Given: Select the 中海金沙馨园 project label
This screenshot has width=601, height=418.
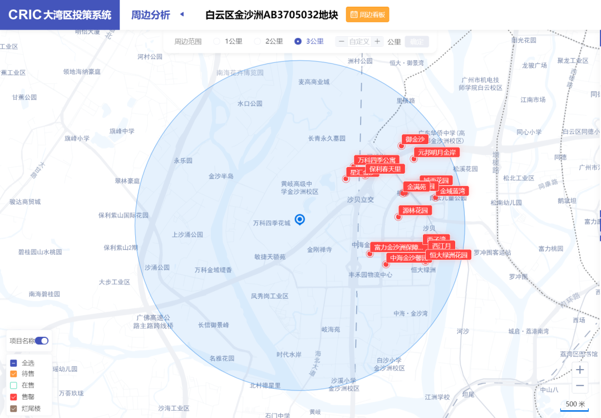Looking at the screenshot, I should [x=407, y=258].
